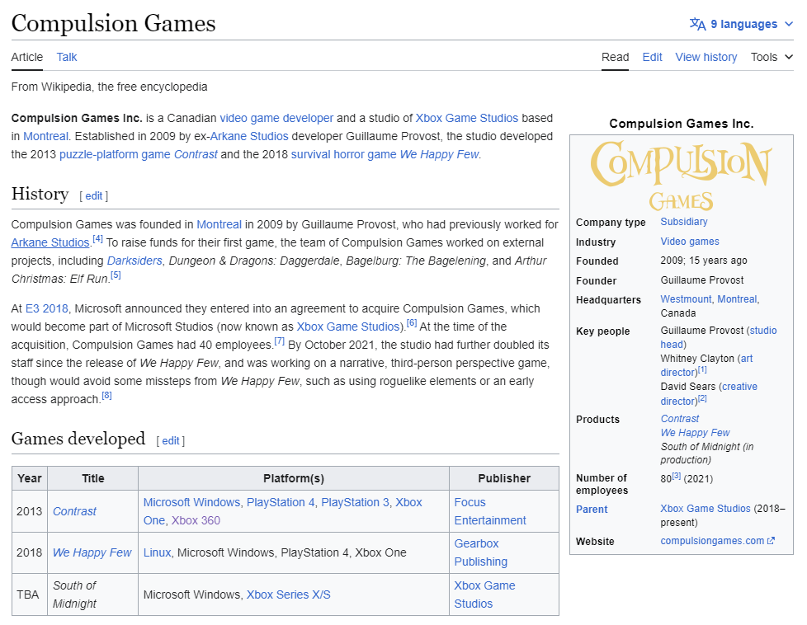807x625 pixels.
Task: Open the ex-Arkane Studios link in intro
Action: (249, 136)
